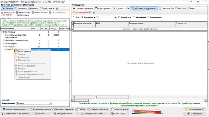Image resolution: width=209 pixels, height=117 pixels.
Task: Open the employee filter combo box
Action: pos(107,17)
